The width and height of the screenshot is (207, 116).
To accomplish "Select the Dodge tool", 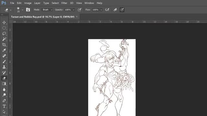I will [4, 95].
